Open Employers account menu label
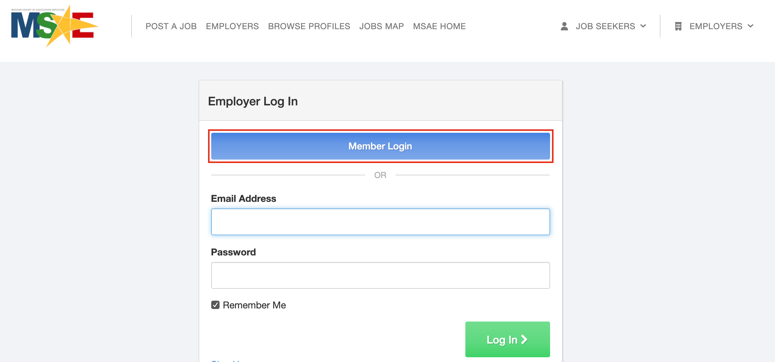 click(x=716, y=26)
